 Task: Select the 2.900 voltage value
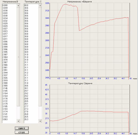(x=5, y=86)
